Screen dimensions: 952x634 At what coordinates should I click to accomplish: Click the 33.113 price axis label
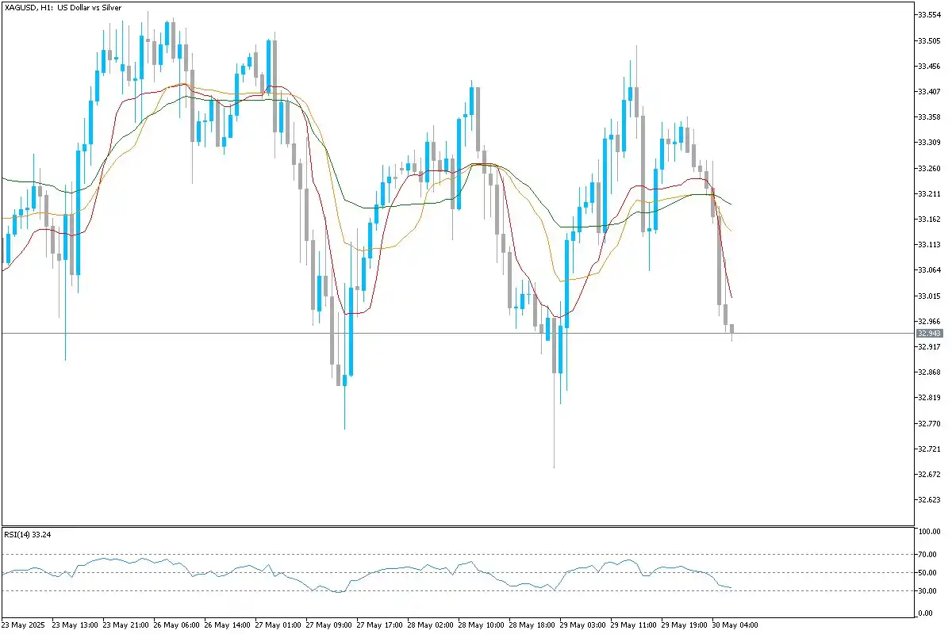929,245
